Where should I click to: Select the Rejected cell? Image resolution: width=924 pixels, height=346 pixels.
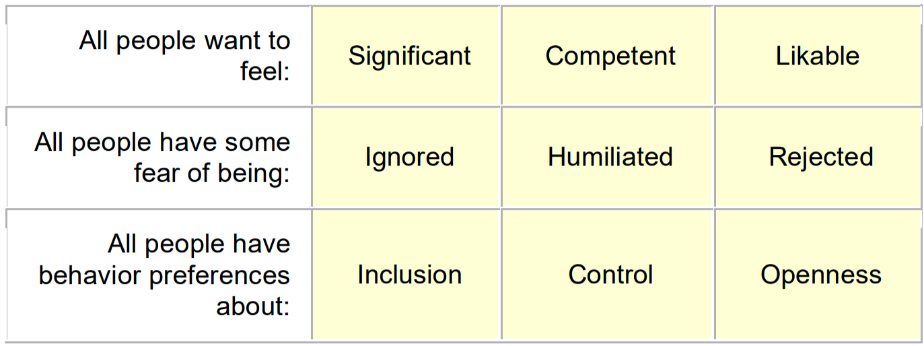[x=821, y=157]
